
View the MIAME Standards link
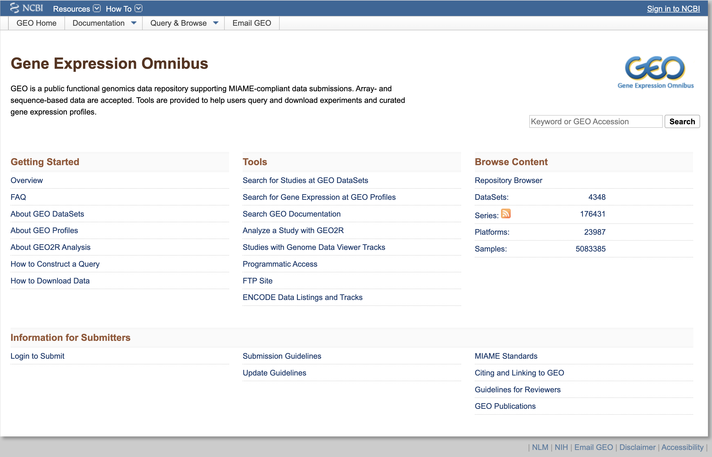(506, 356)
